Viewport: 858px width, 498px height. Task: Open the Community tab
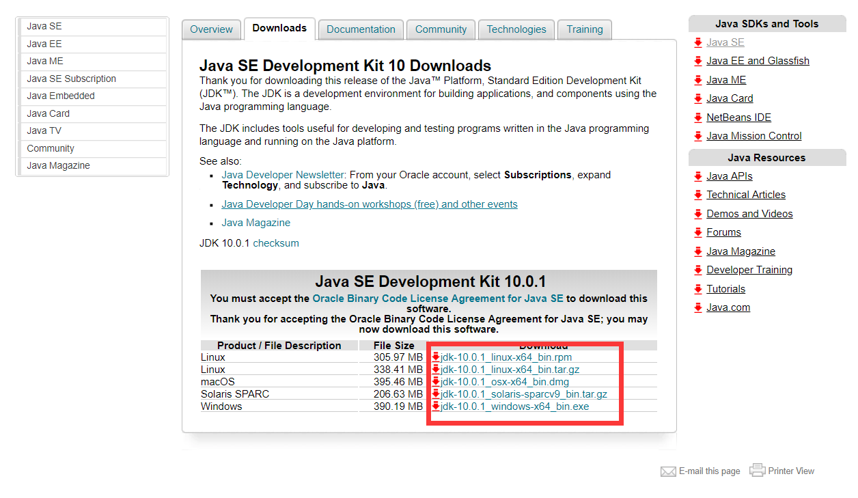point(441,29)
